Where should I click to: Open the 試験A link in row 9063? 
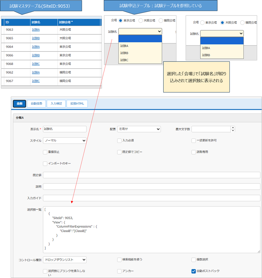(36, 30)
